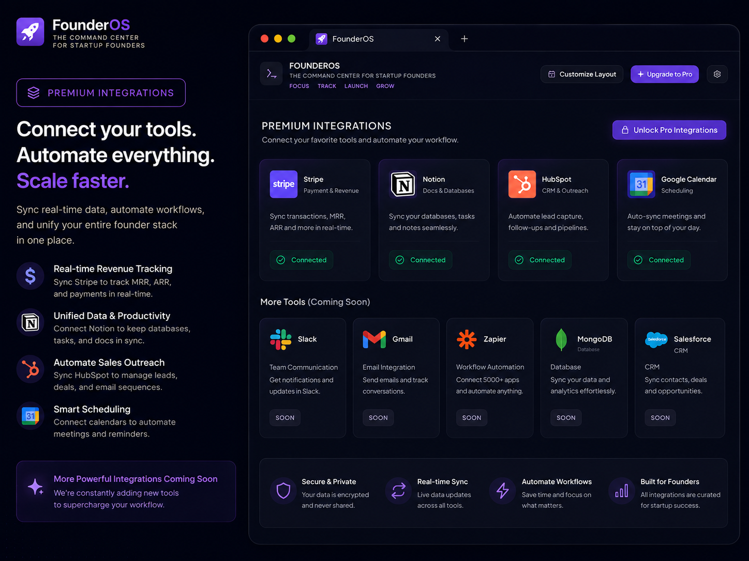This screenshot has width=749, height=561.
Task: Click 'Email Integration' text in Gmail card
Action: (388, 367)
